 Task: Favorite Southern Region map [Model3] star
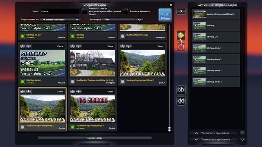pos(72,91)
